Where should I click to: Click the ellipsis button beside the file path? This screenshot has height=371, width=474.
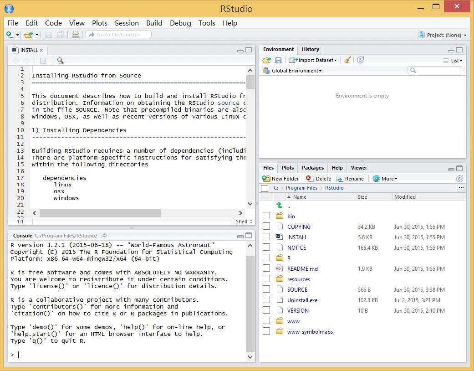click(461, 188)
